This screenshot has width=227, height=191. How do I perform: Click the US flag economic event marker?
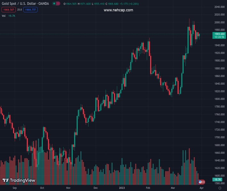coord(200,182)
